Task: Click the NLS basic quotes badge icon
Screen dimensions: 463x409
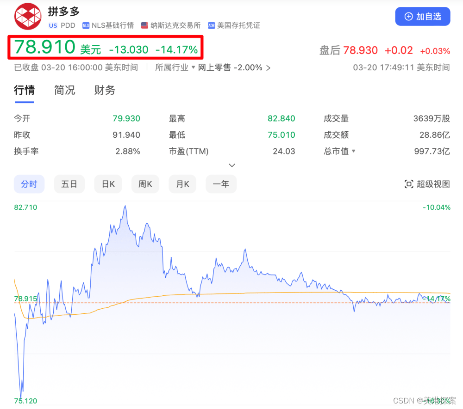Action: (86, 25)
